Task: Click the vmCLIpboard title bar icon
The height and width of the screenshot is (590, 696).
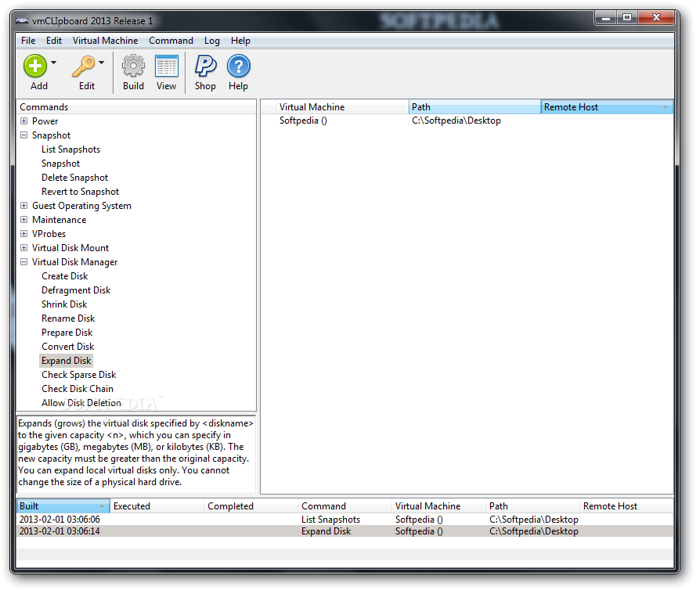Action: 22,21
